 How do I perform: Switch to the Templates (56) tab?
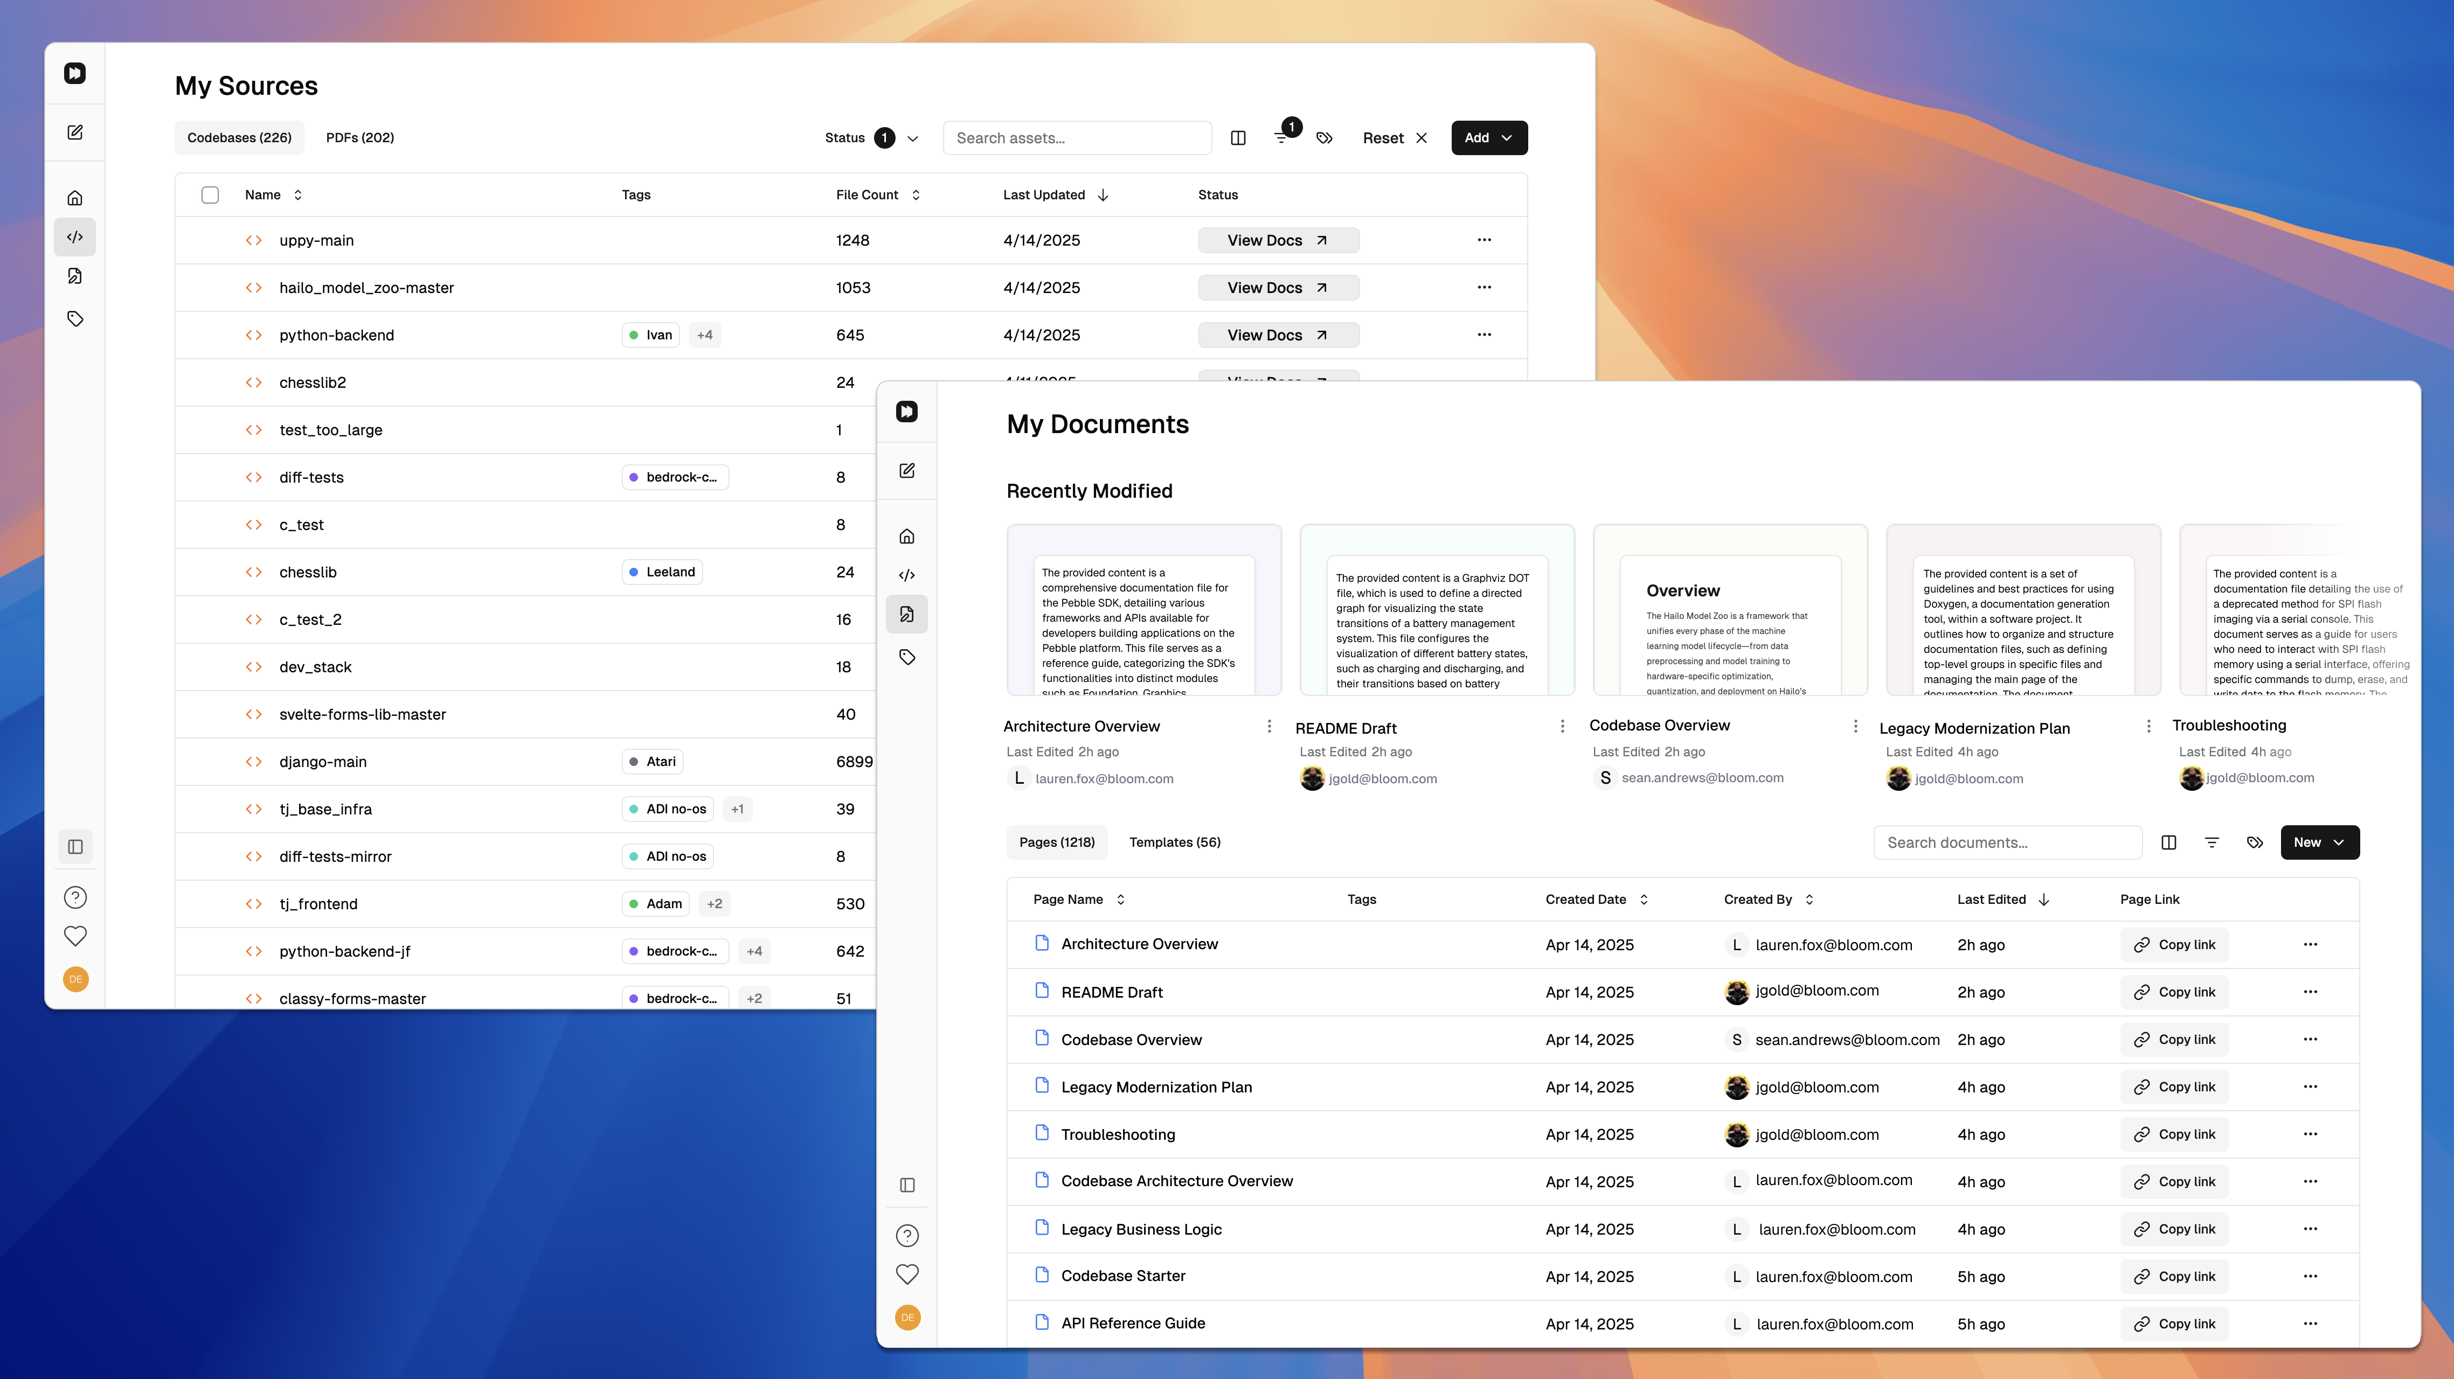click(x=1174, y=842)
